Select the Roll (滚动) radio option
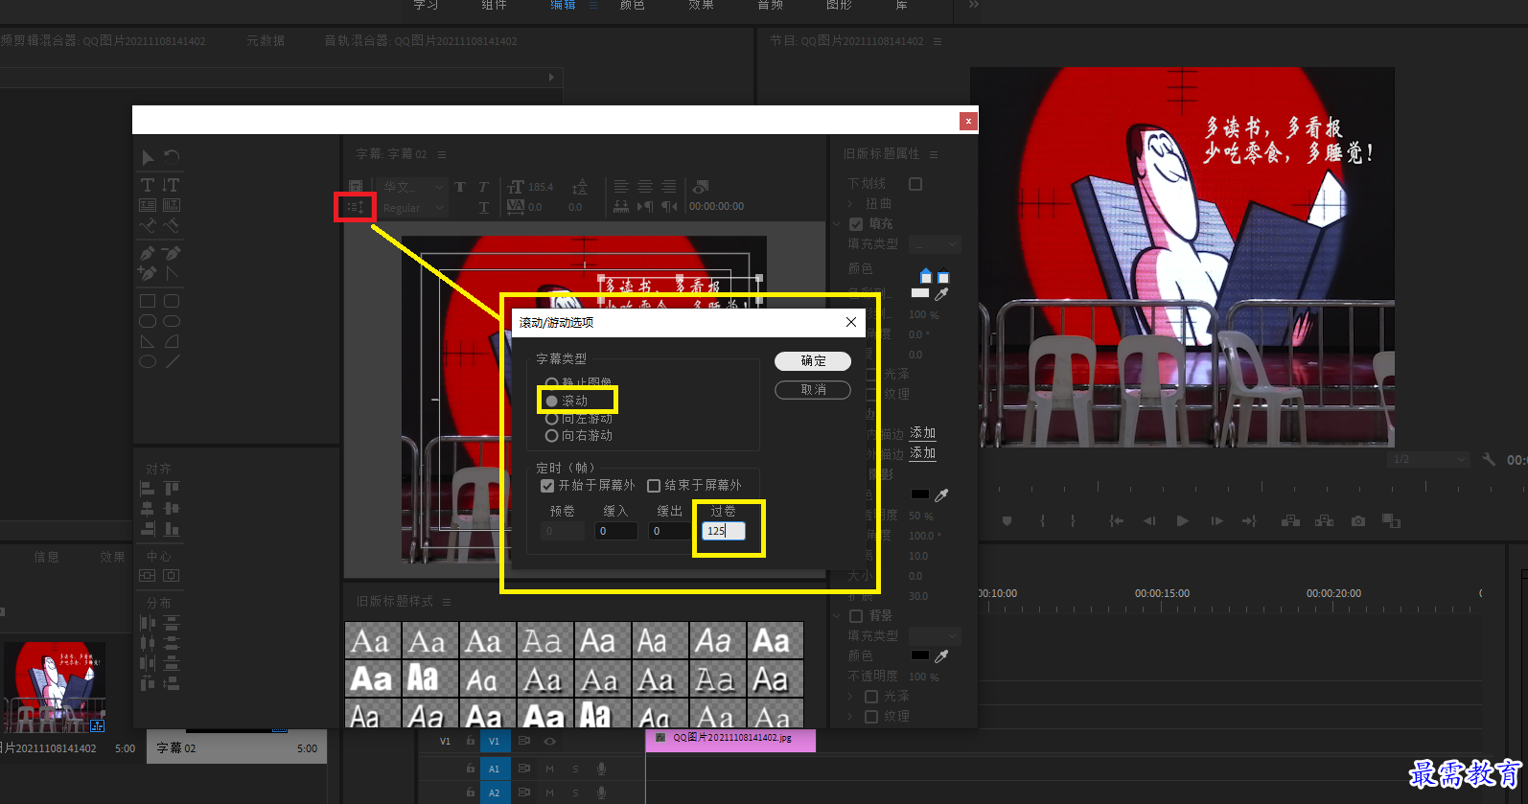The image size is (1528, 804). coord(551,401)
